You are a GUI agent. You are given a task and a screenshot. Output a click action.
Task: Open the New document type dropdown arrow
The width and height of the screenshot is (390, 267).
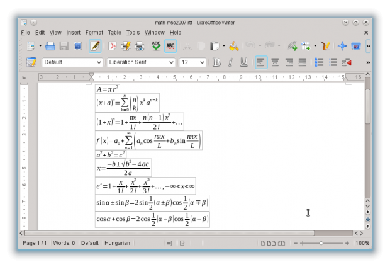coord(40,45)
